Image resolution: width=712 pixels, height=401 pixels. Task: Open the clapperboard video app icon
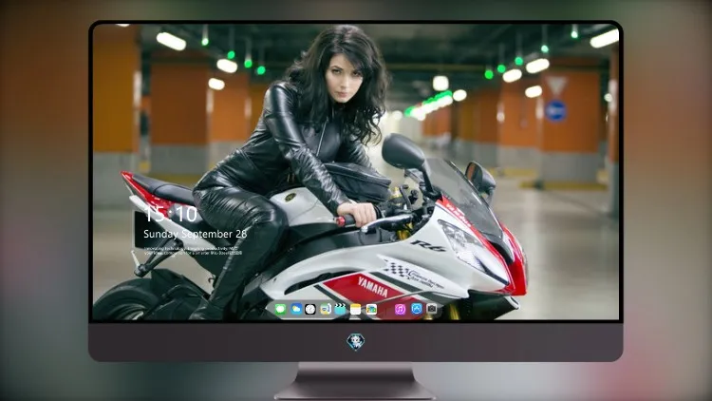pos(340,309)
